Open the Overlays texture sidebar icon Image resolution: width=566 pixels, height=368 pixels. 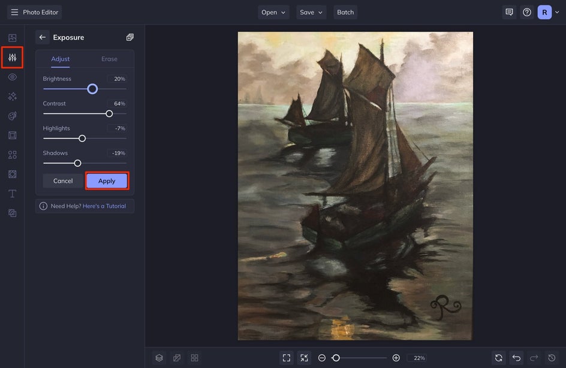[x=12, y=174]
